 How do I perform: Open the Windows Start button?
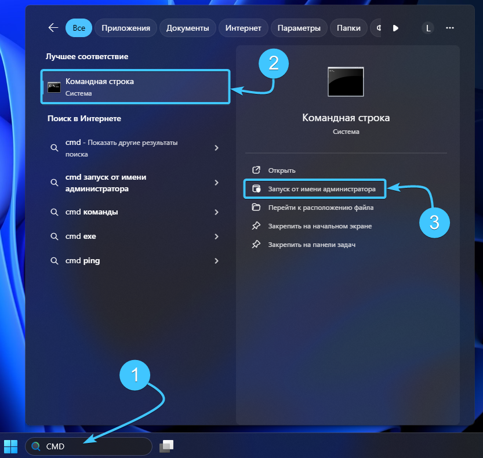point(11,446)
